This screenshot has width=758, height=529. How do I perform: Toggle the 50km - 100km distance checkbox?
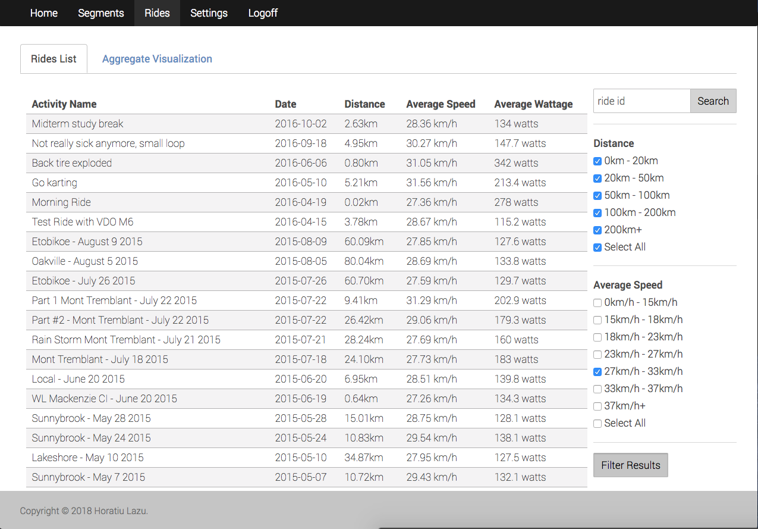597,196
